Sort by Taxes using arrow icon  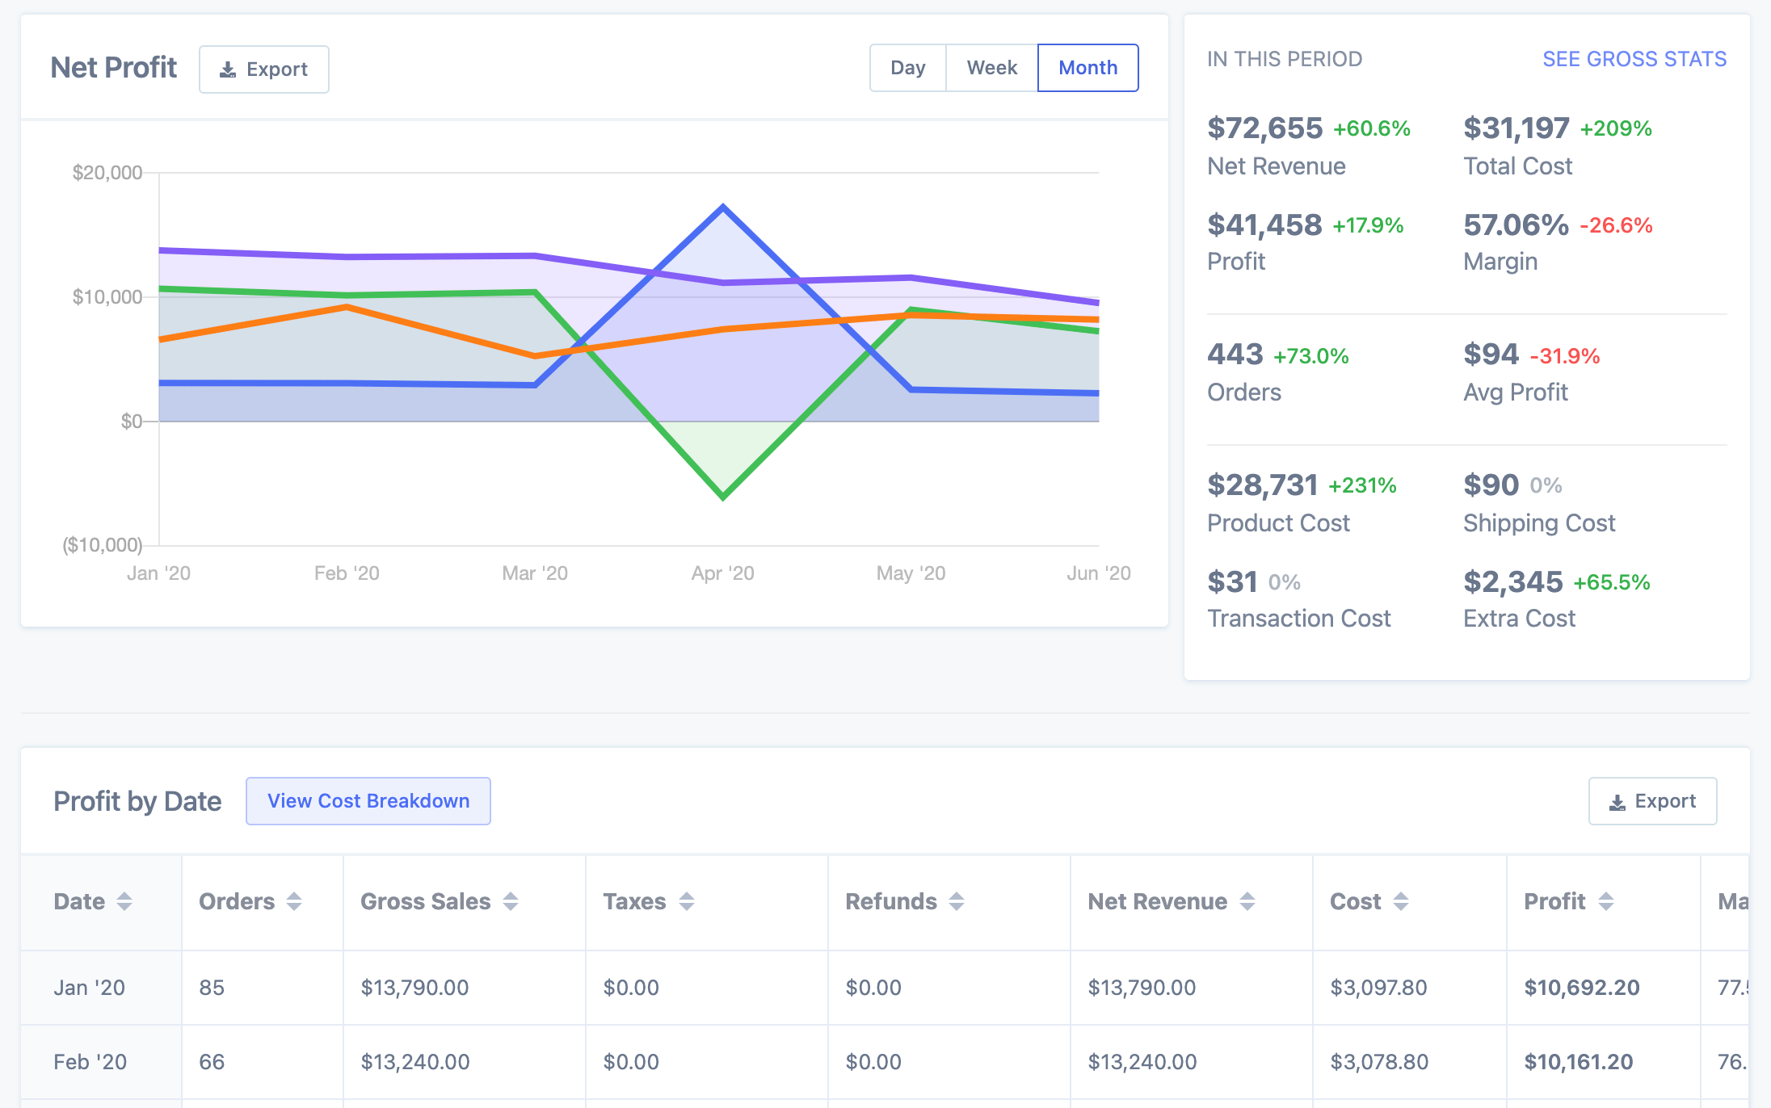687,901
